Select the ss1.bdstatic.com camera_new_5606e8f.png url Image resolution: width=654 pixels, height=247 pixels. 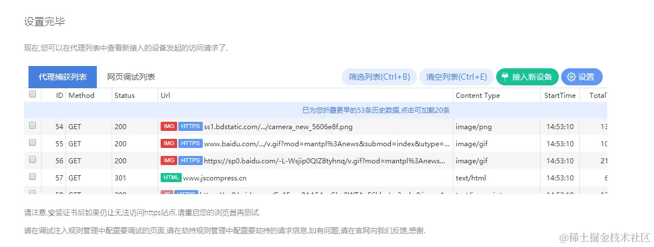(278, 126)
